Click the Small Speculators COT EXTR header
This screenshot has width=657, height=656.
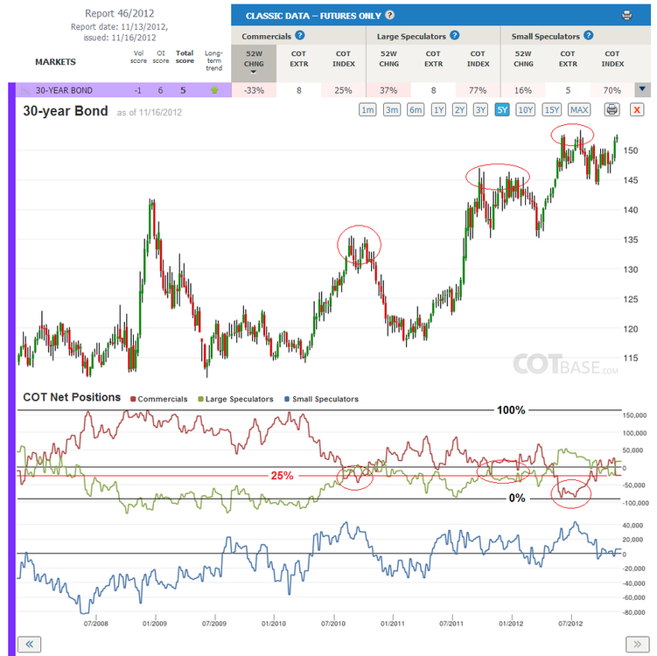(x=568, y=59)
